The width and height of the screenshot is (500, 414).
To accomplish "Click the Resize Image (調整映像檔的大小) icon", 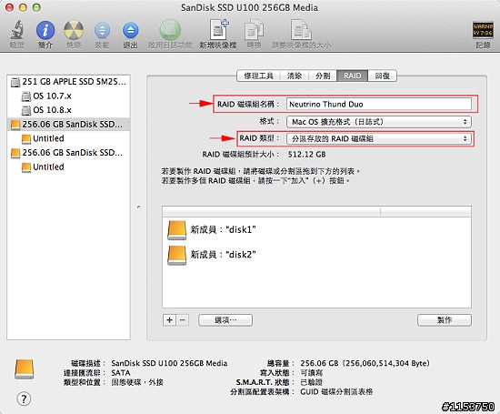I will 301,30.
